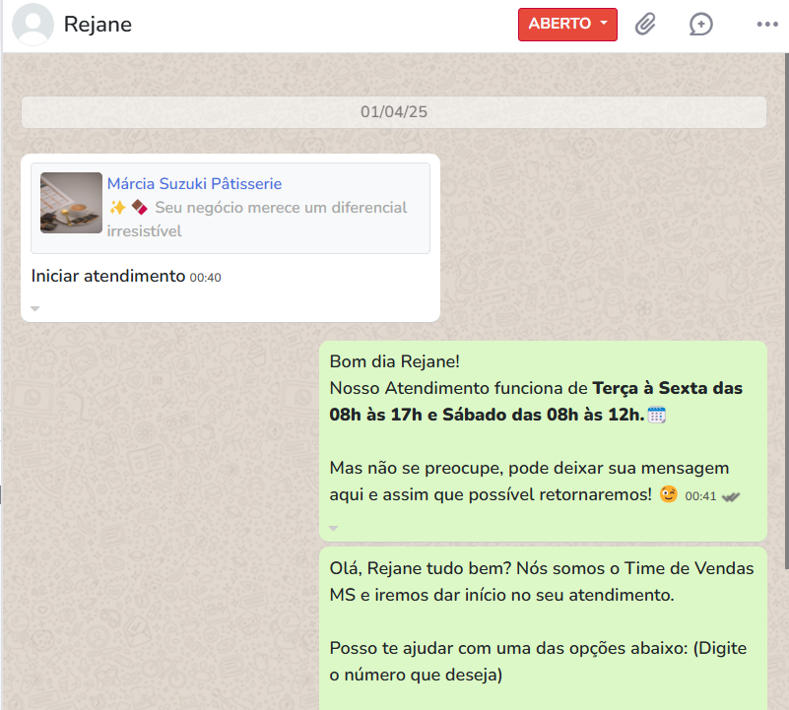789x710 pixels.
Task: Click the 01/04/25 date separator
Action: (393, 111)
